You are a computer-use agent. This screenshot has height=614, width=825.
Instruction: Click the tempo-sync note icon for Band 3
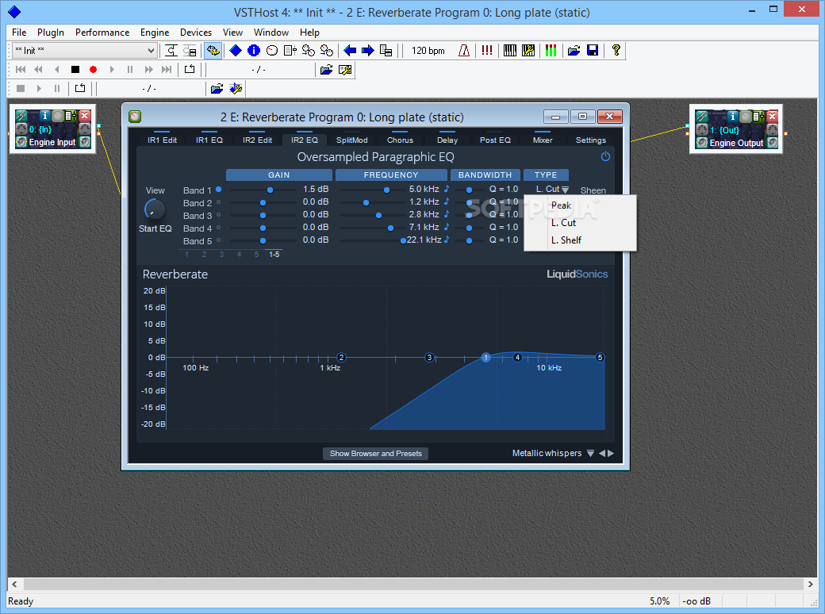tap(446, 213)
